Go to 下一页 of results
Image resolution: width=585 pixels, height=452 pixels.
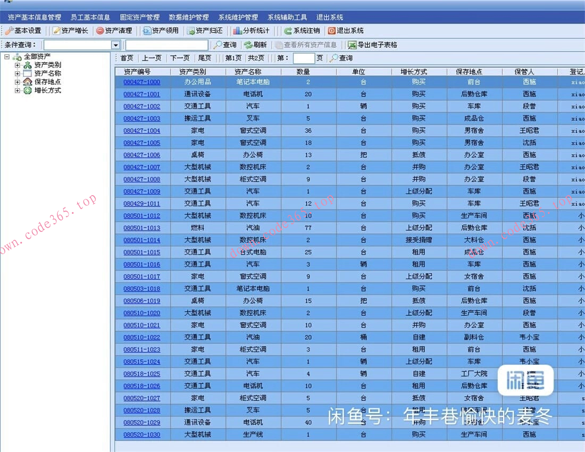tap(180, 58)
